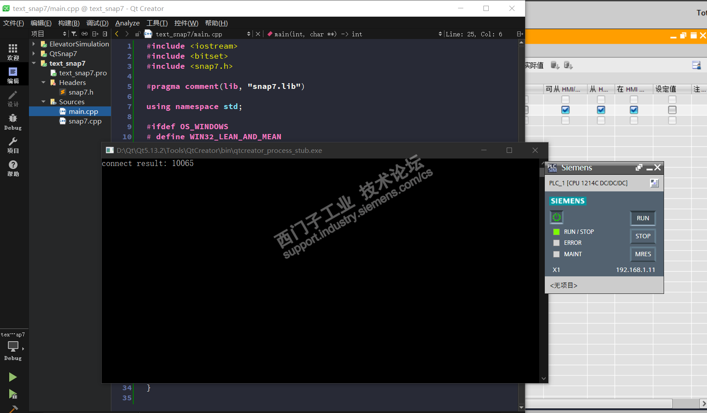The width and height of the screenshot is (707, 413).
Task: Click the file lock icon in editor toolbar
Action: tap(138, 34)
